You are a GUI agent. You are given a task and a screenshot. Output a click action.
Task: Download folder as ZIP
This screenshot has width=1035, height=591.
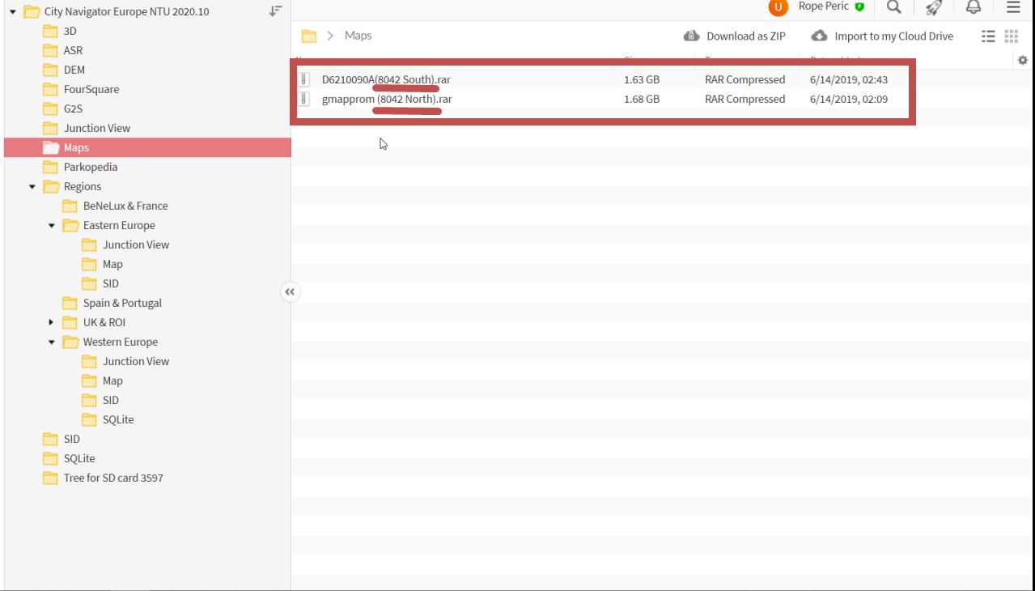point(735,36)
